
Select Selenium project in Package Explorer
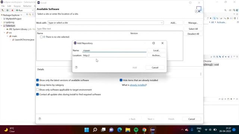pyautogui.click(x=10, y=26)
